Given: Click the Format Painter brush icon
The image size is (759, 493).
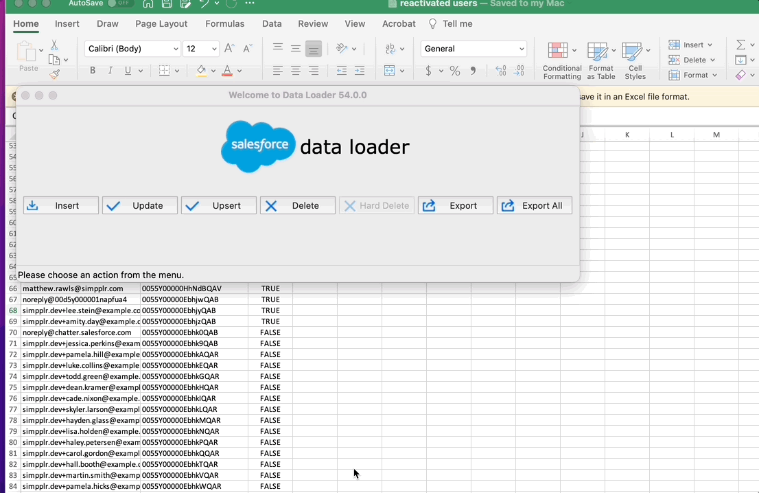Looking at the screenshot, I should [x=54, y=74].
